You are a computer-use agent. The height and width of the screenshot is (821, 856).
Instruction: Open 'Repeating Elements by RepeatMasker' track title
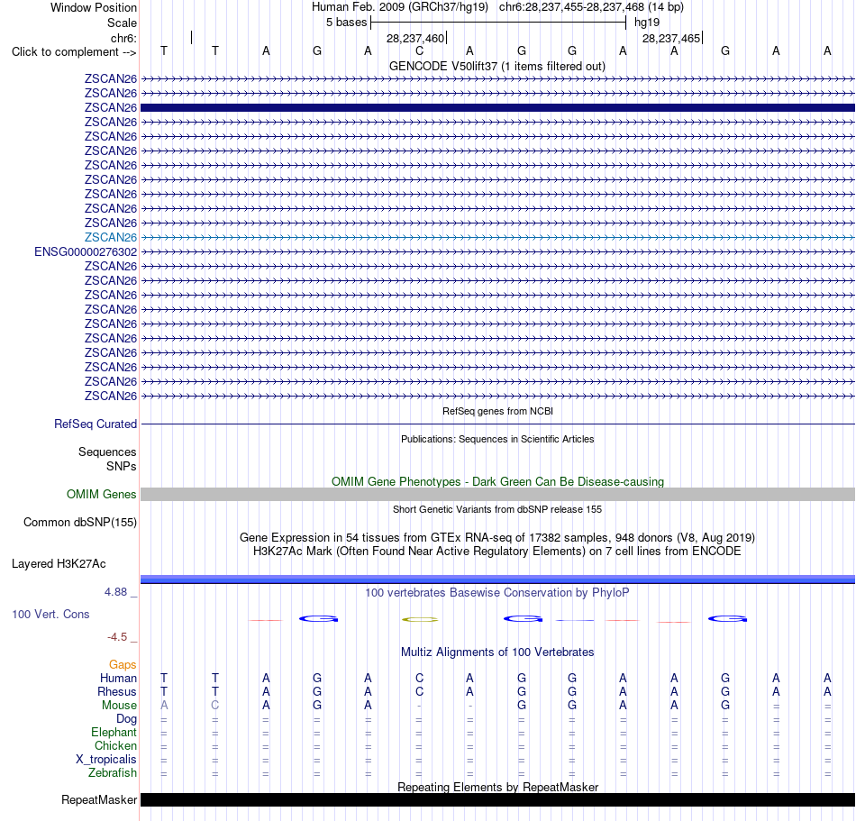point(497,787)
